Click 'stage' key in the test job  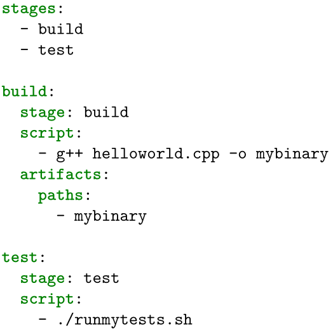click(43, 280)
